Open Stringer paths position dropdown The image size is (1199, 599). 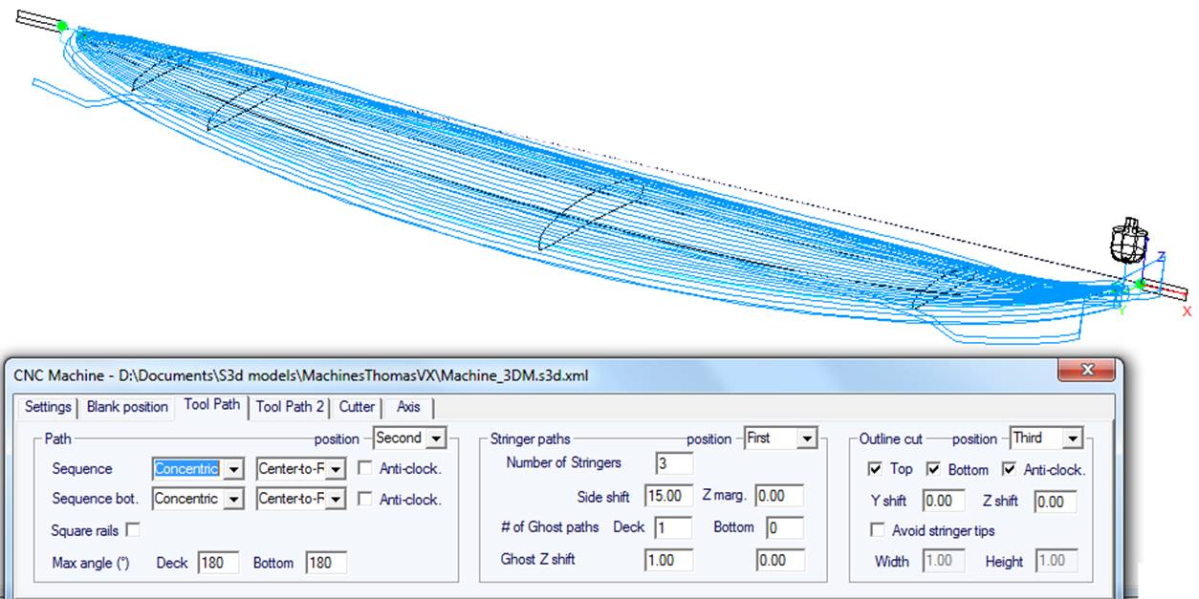pos(808,439)
